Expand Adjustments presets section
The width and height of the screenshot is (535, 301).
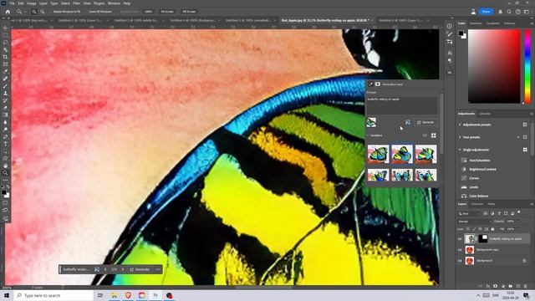[x=460, y=125]
